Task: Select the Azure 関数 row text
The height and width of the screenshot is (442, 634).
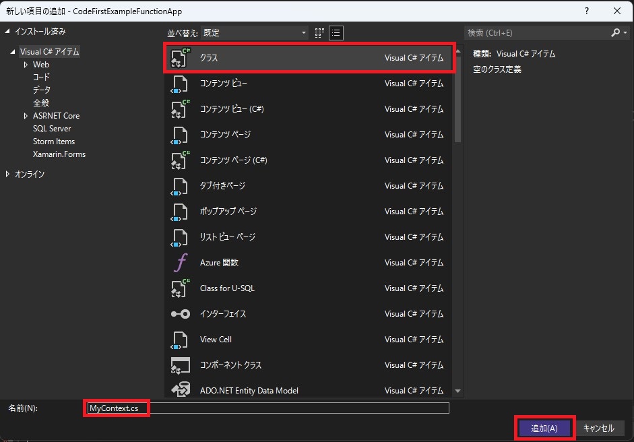Action: [x=219, y=263]
